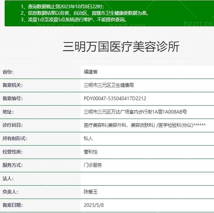Click the 备案编号 label

click(x=13, y=98)
